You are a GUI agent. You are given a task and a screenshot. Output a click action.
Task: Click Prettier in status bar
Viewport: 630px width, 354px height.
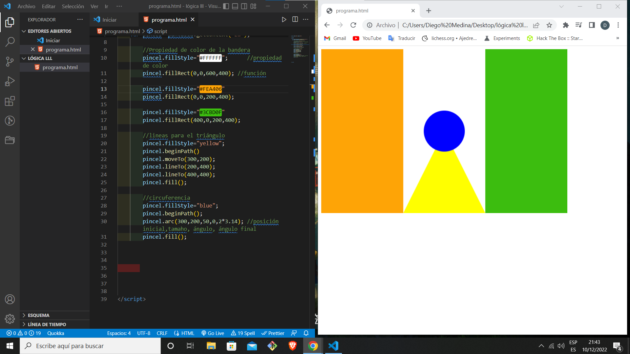[x=273, y=333]
